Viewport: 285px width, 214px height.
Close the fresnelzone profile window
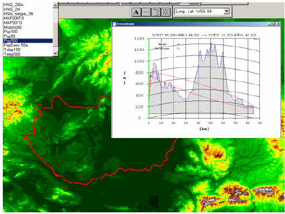(x=278, y=24)
